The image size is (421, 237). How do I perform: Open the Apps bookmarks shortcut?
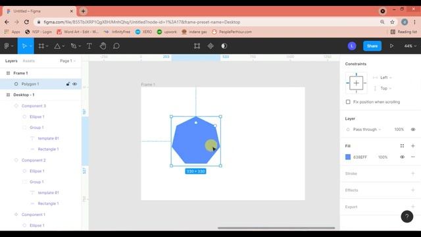pyautogui.click(x=12, y=32)
